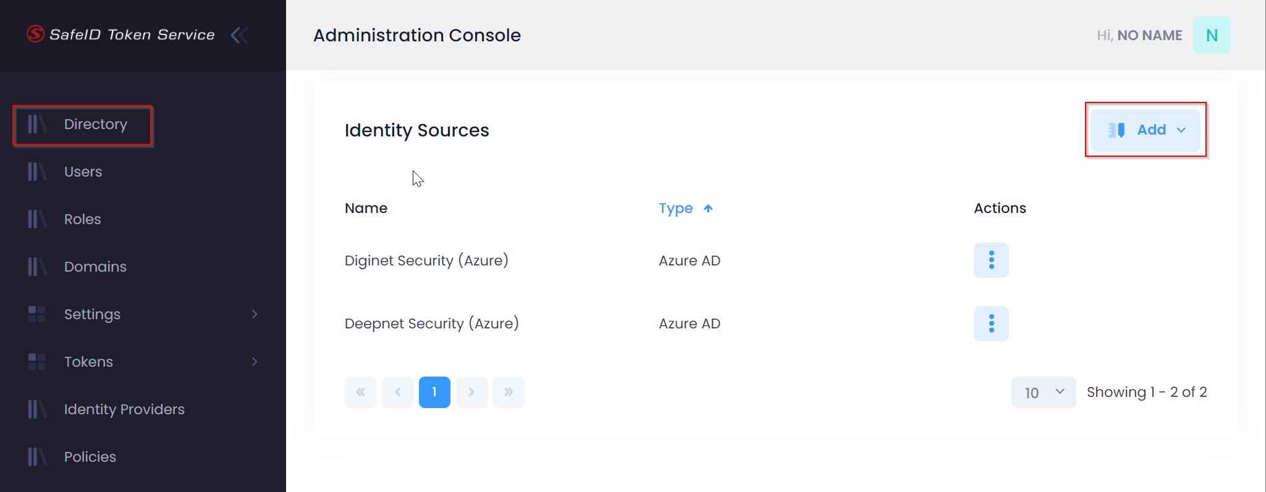Navigate to the Users section
The width and height of the screenshot is (1266, 492).
point(83,172)
